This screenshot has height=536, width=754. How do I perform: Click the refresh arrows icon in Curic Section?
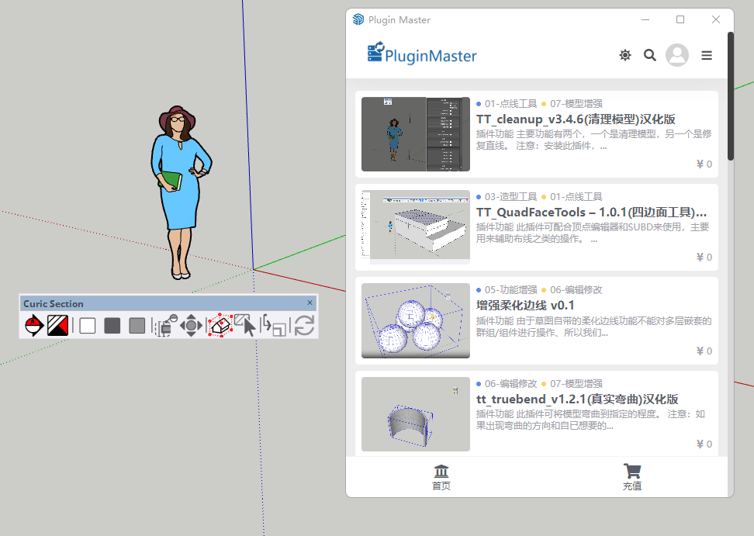pos(304,326)
